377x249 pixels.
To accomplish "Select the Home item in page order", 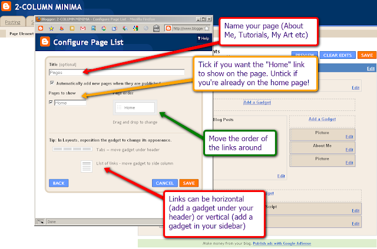I will (x=135, y=107).
